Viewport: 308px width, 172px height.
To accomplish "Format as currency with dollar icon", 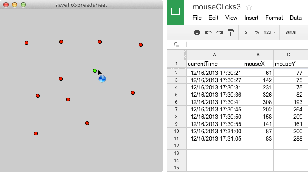I will click(x=246, y=32).
